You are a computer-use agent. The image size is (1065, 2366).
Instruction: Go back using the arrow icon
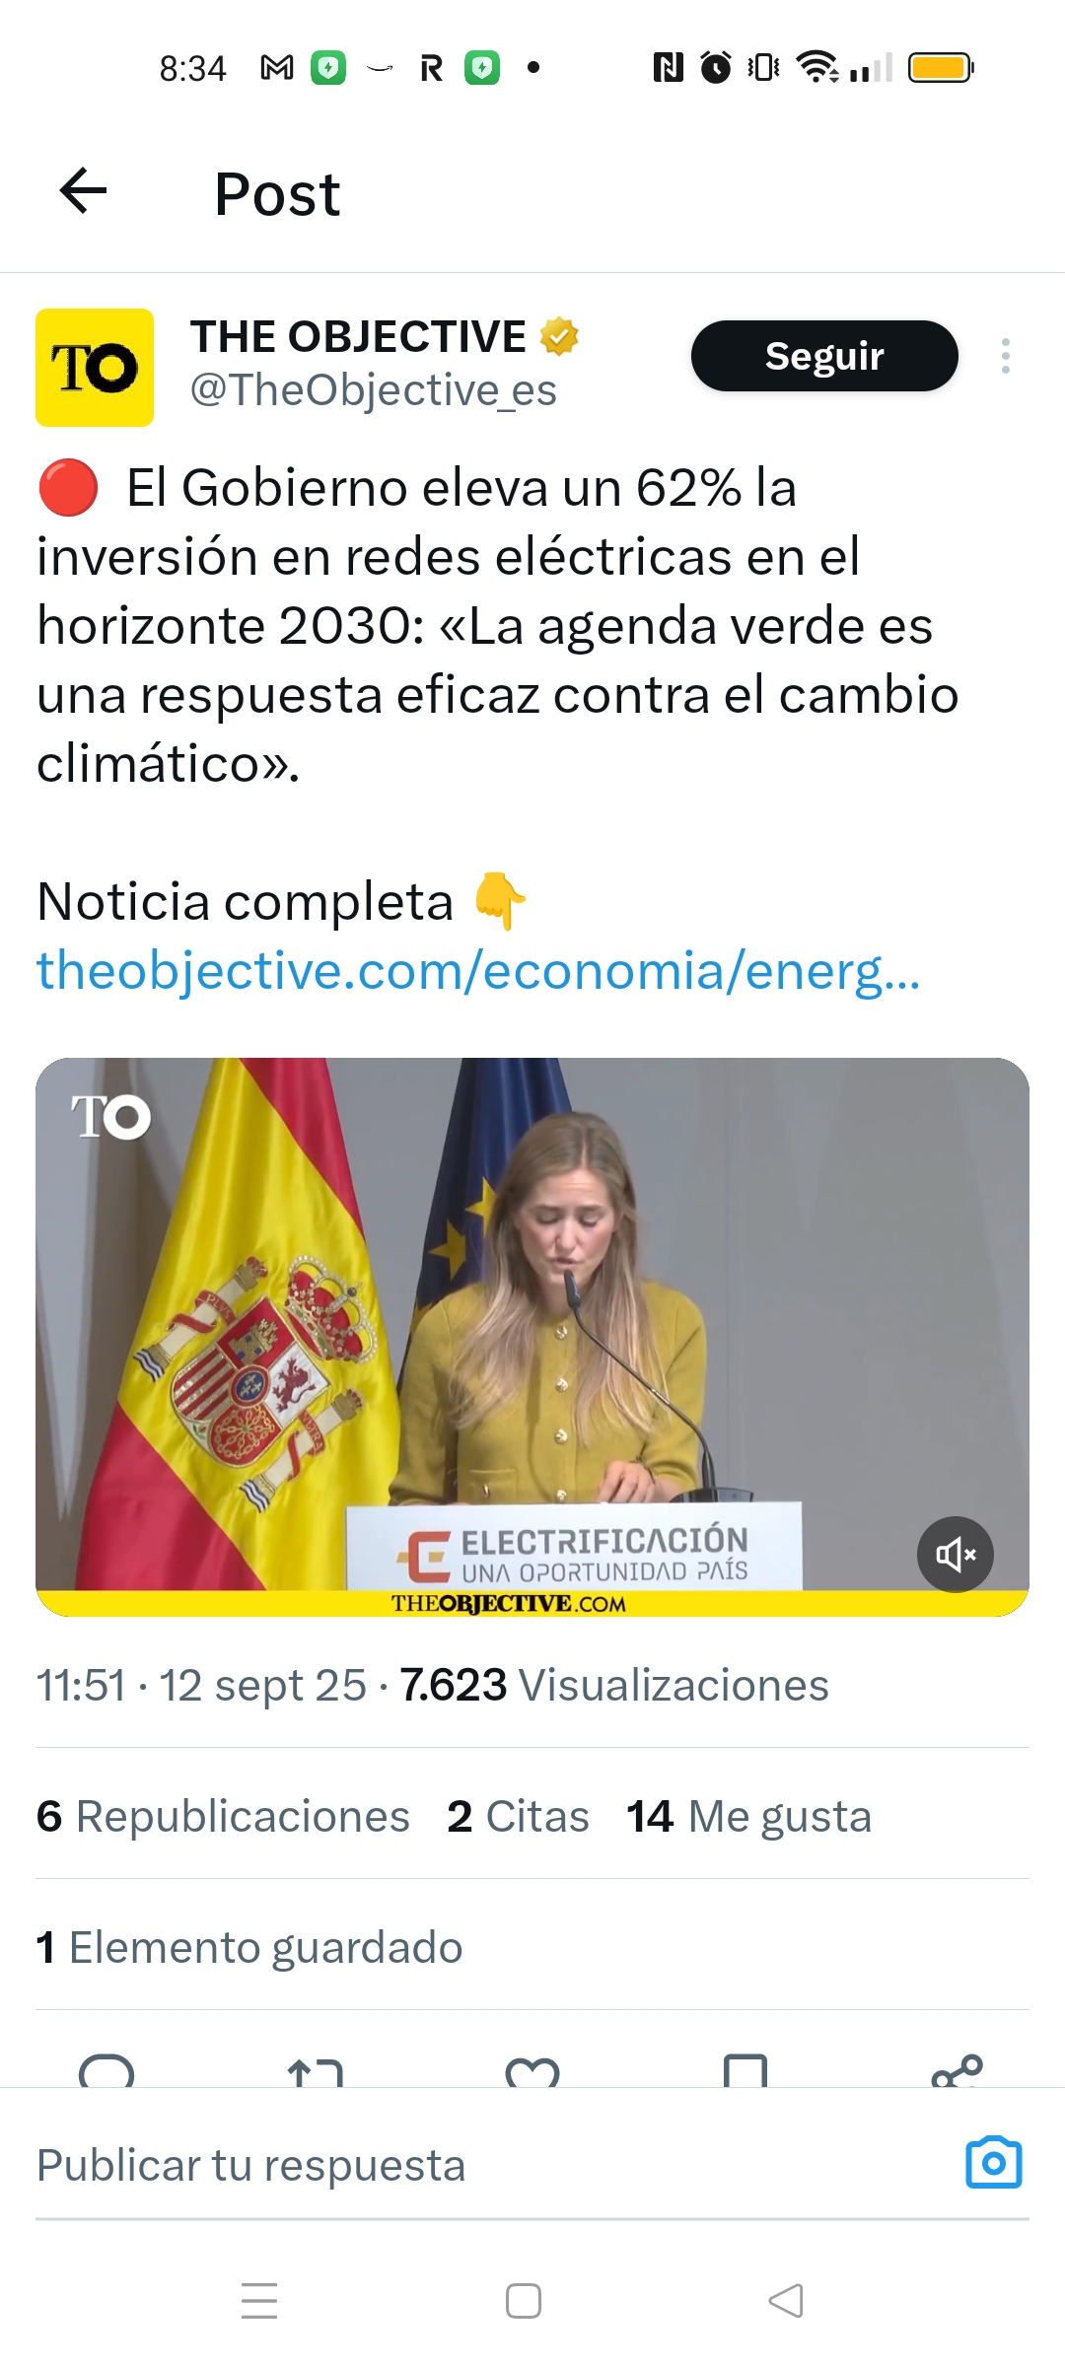pyautogui.click(x=84, y=191)
